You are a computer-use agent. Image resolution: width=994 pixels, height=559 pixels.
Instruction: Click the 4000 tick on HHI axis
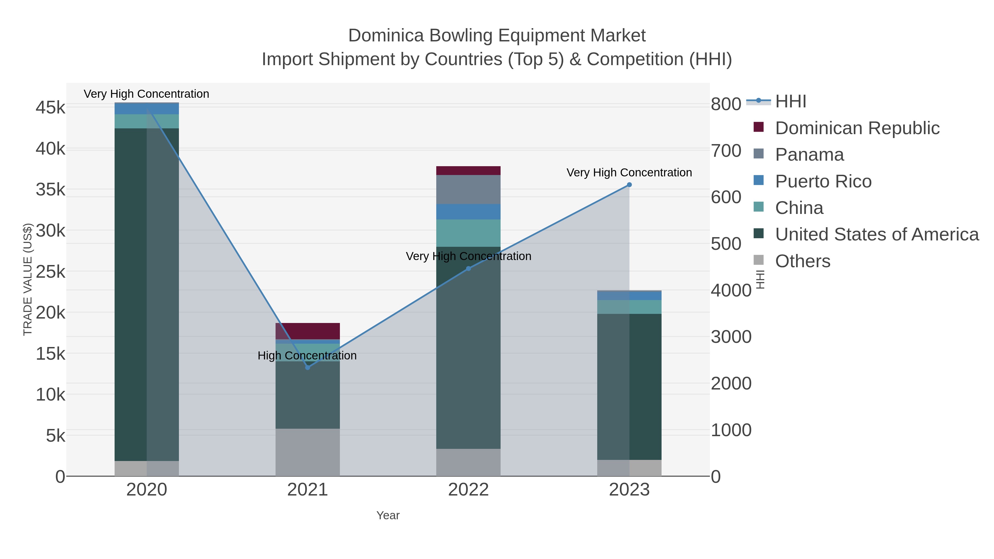[x=731, y=290]
